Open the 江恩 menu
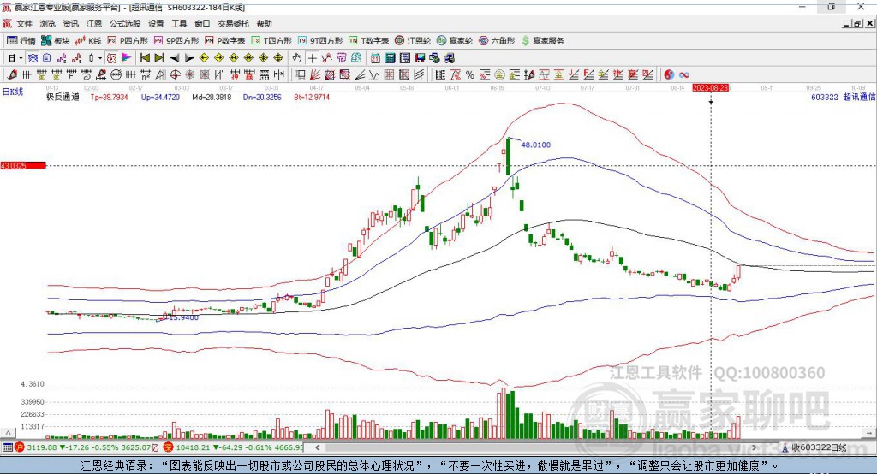 pyautogui.click(x=94, y=23)
